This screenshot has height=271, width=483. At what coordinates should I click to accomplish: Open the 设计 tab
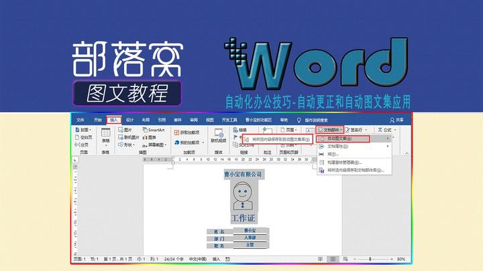pos(130,120)
